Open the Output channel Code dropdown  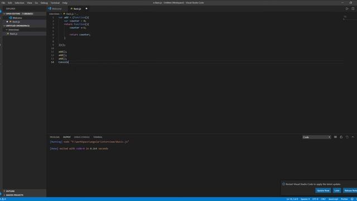(316, 137)
